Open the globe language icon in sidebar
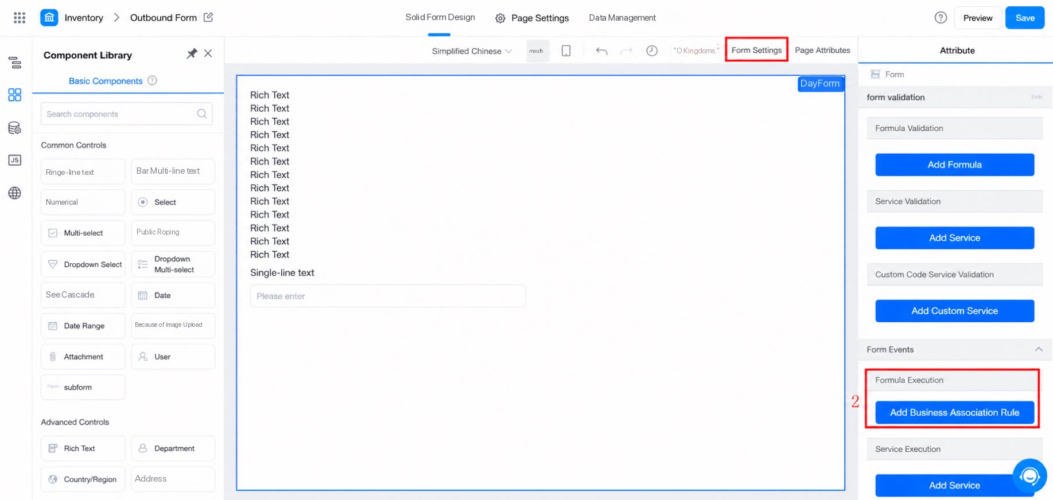The image size is (1053, 500). pos(15,193)
